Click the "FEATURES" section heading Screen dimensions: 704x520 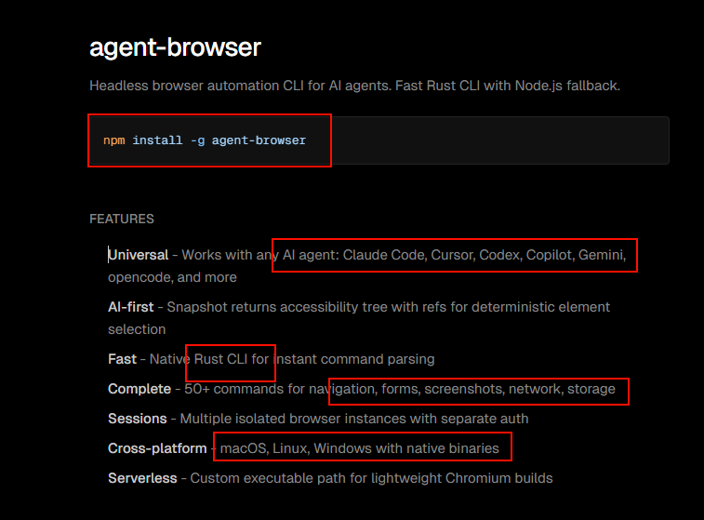122,220
